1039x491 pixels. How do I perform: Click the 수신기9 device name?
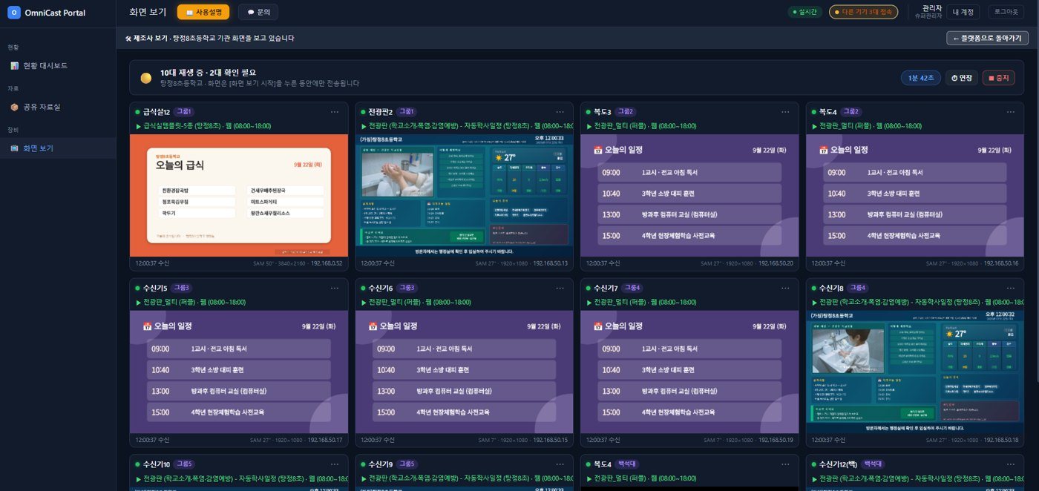(381, 464)
